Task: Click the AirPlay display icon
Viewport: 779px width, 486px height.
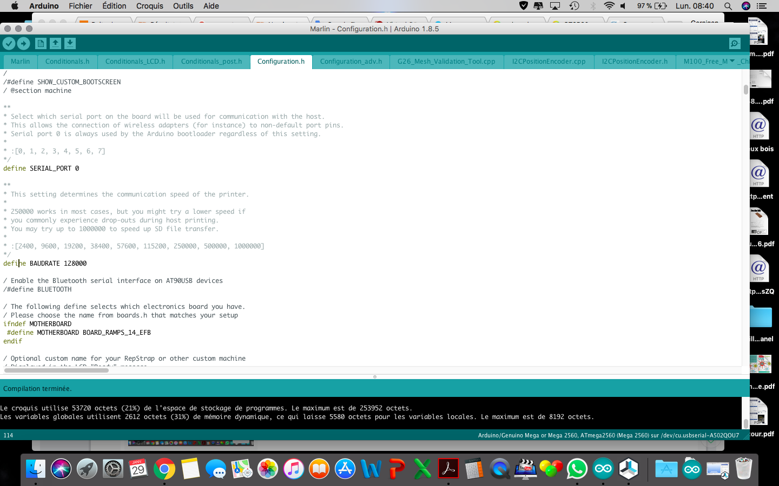Action: 555,6
